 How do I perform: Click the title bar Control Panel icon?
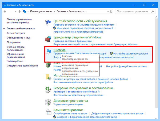[x=4, y=5]
